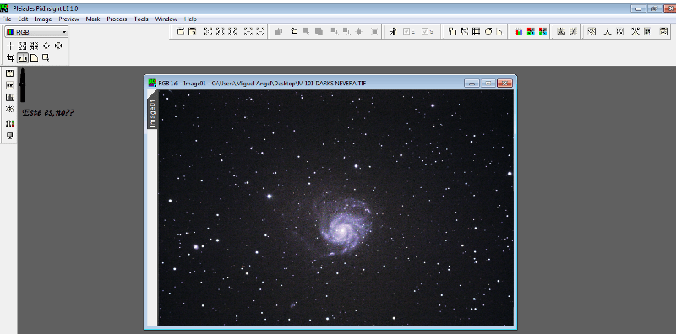Open the Help menu
This screenshot has height=334, width=676.
(190, 19)
